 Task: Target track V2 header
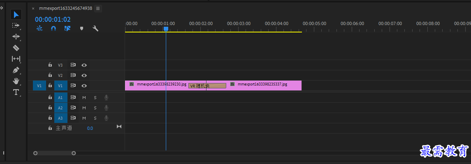[x=61, y=75]
